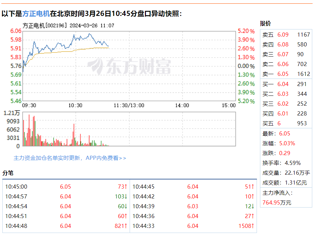Click the tick row at 10:44:48
317x236 pixels.
(x=66, y=226)
